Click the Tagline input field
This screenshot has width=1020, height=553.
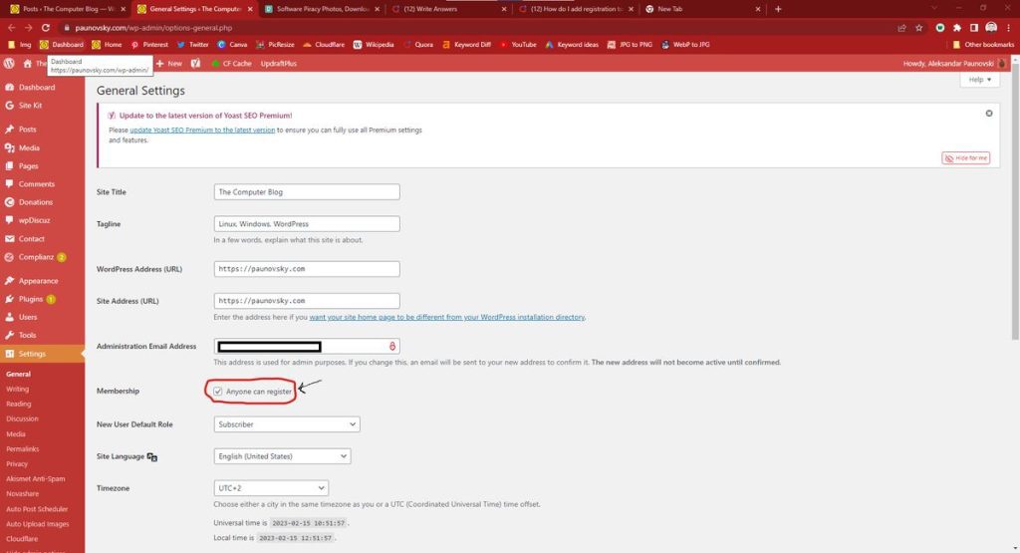307,224
